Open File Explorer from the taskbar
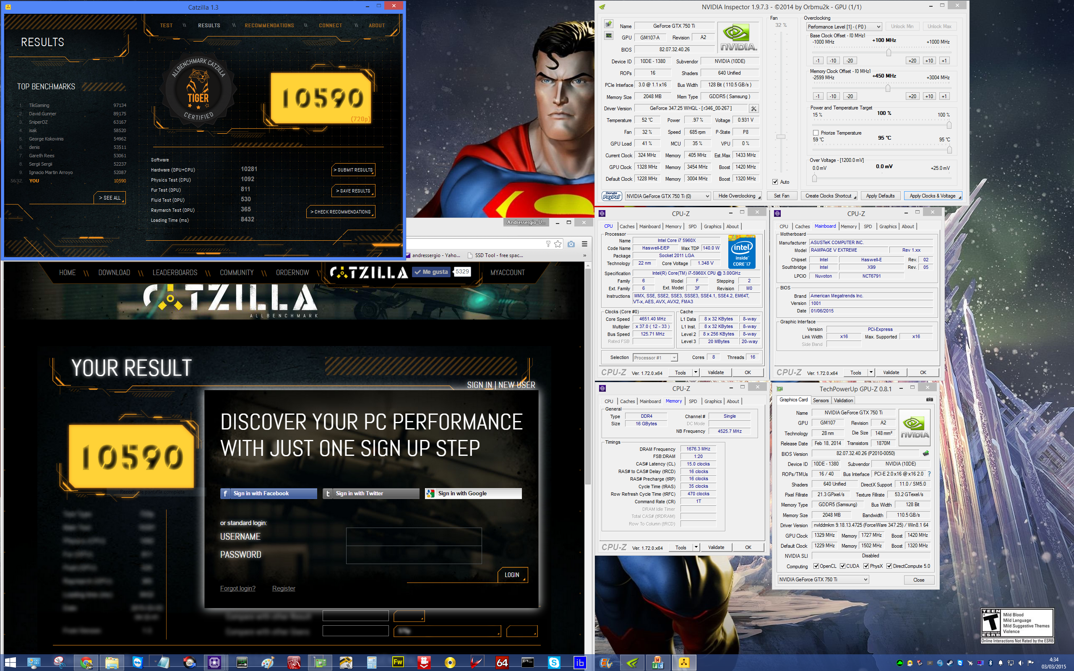 [112, 663]
